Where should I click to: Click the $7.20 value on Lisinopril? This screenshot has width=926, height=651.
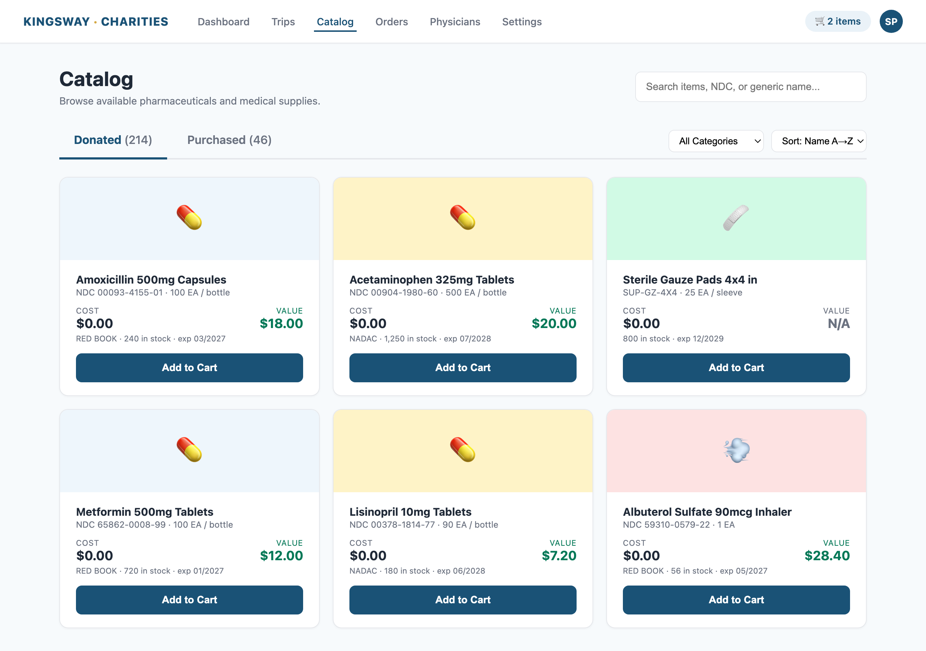coord(558,556)
